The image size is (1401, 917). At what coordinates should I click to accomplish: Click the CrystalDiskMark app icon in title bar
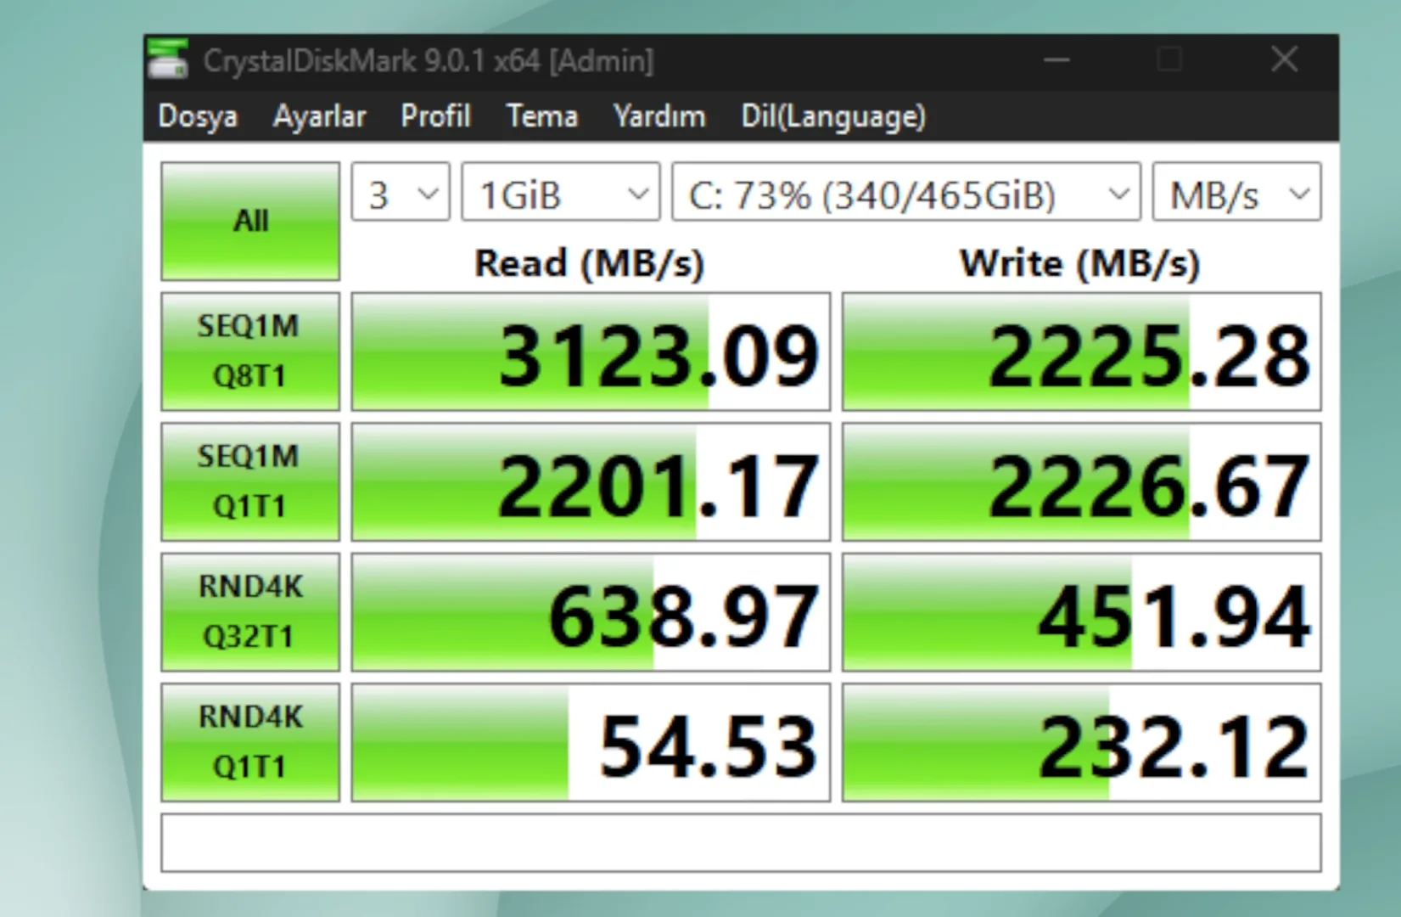[x=168, y=59]
